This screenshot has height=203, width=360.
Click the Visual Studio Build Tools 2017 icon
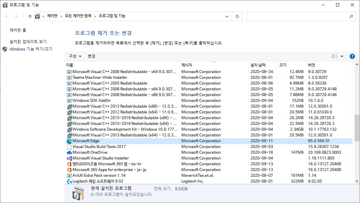[x=69, y=147]
